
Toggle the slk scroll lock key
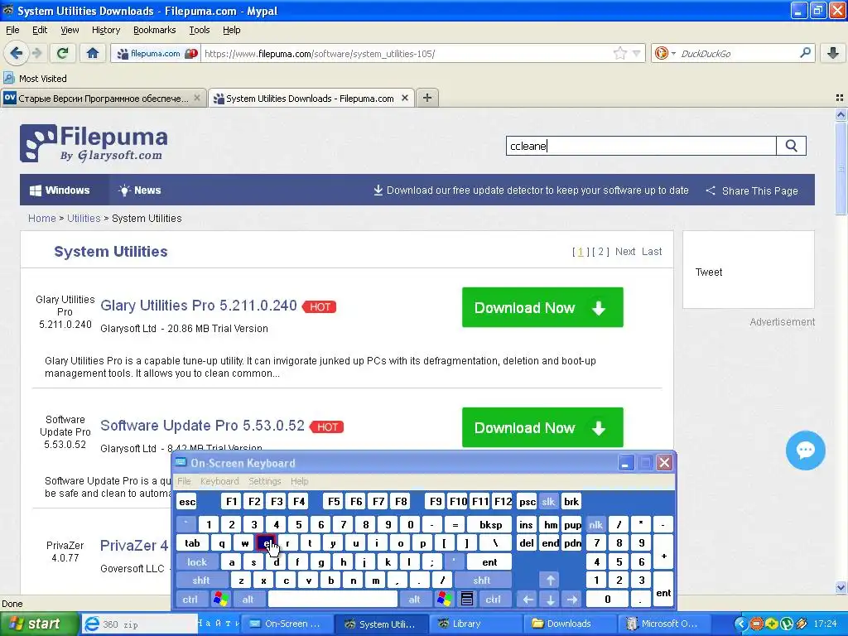(x=548, y=501)
